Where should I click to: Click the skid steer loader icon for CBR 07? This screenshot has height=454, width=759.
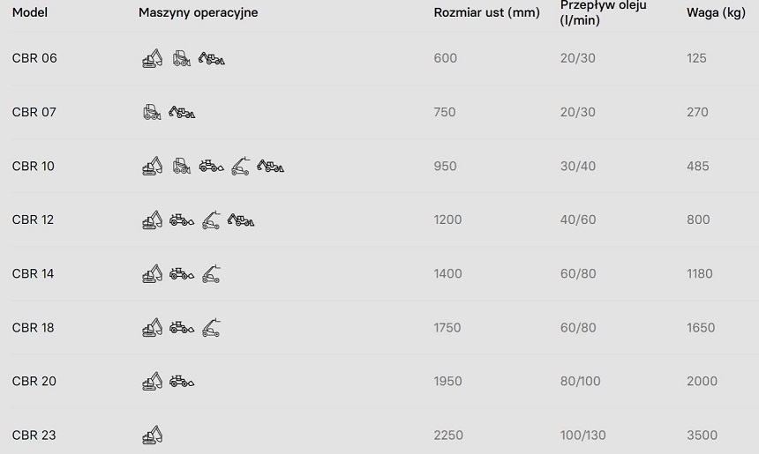coord(152,113)
